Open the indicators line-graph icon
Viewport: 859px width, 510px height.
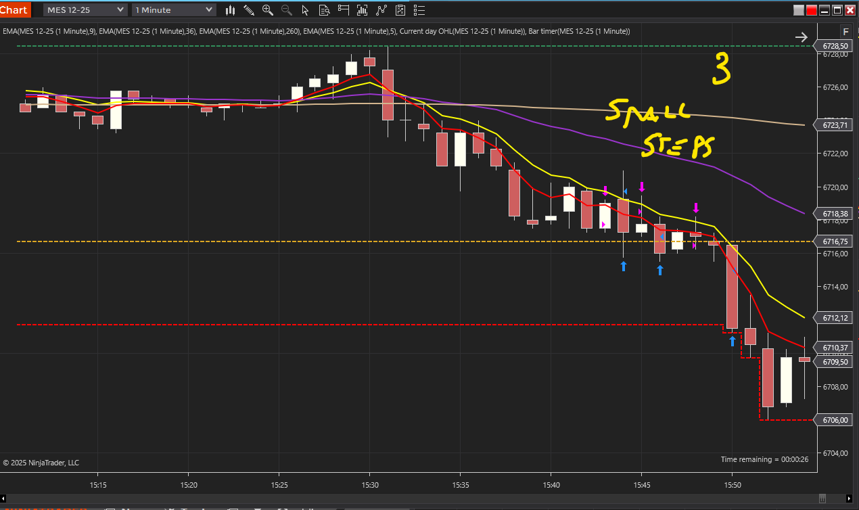[382, 10]
